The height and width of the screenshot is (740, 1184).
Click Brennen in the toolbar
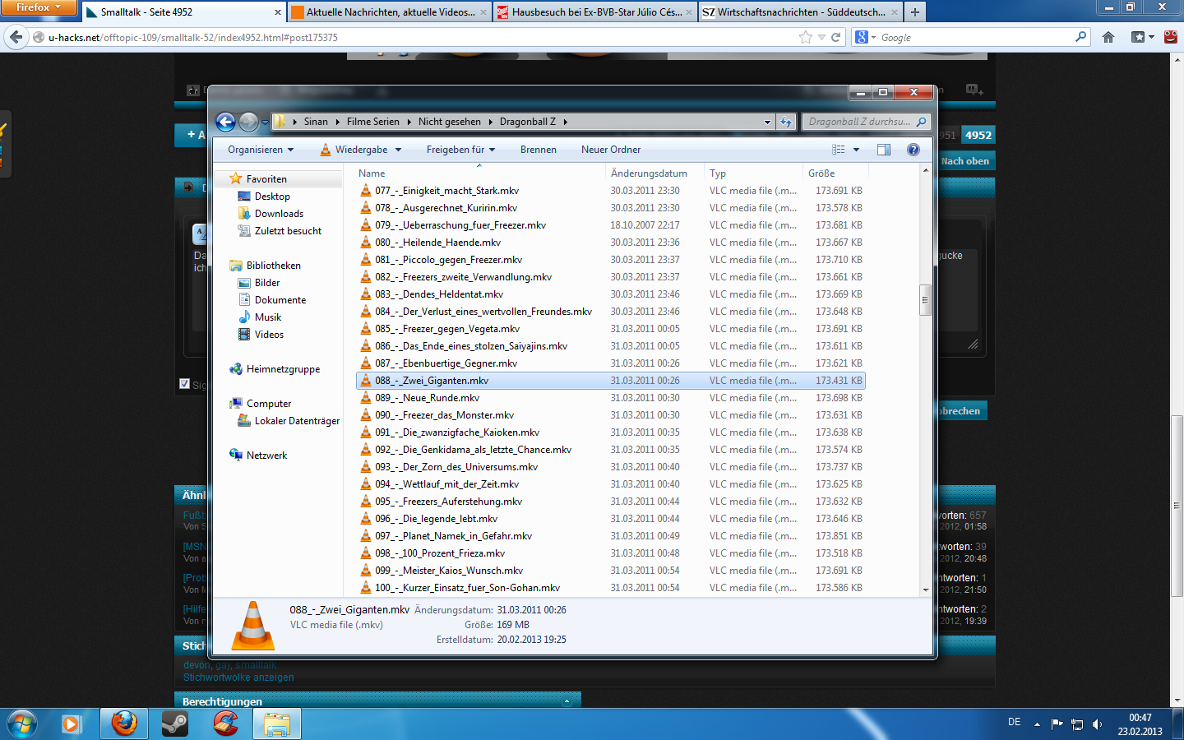(x=539, y=150)
